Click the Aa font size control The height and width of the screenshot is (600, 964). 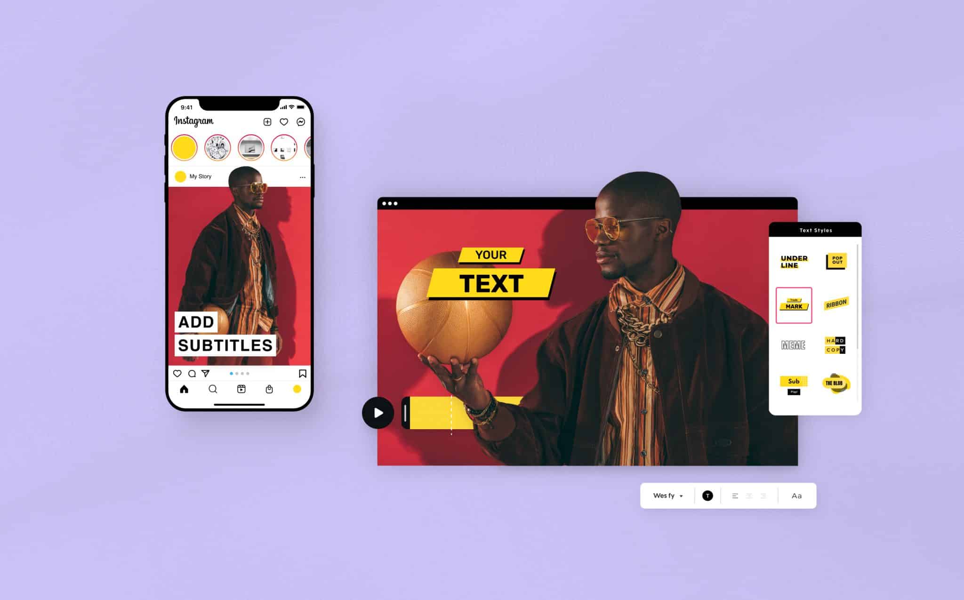[x=795, y=496]
